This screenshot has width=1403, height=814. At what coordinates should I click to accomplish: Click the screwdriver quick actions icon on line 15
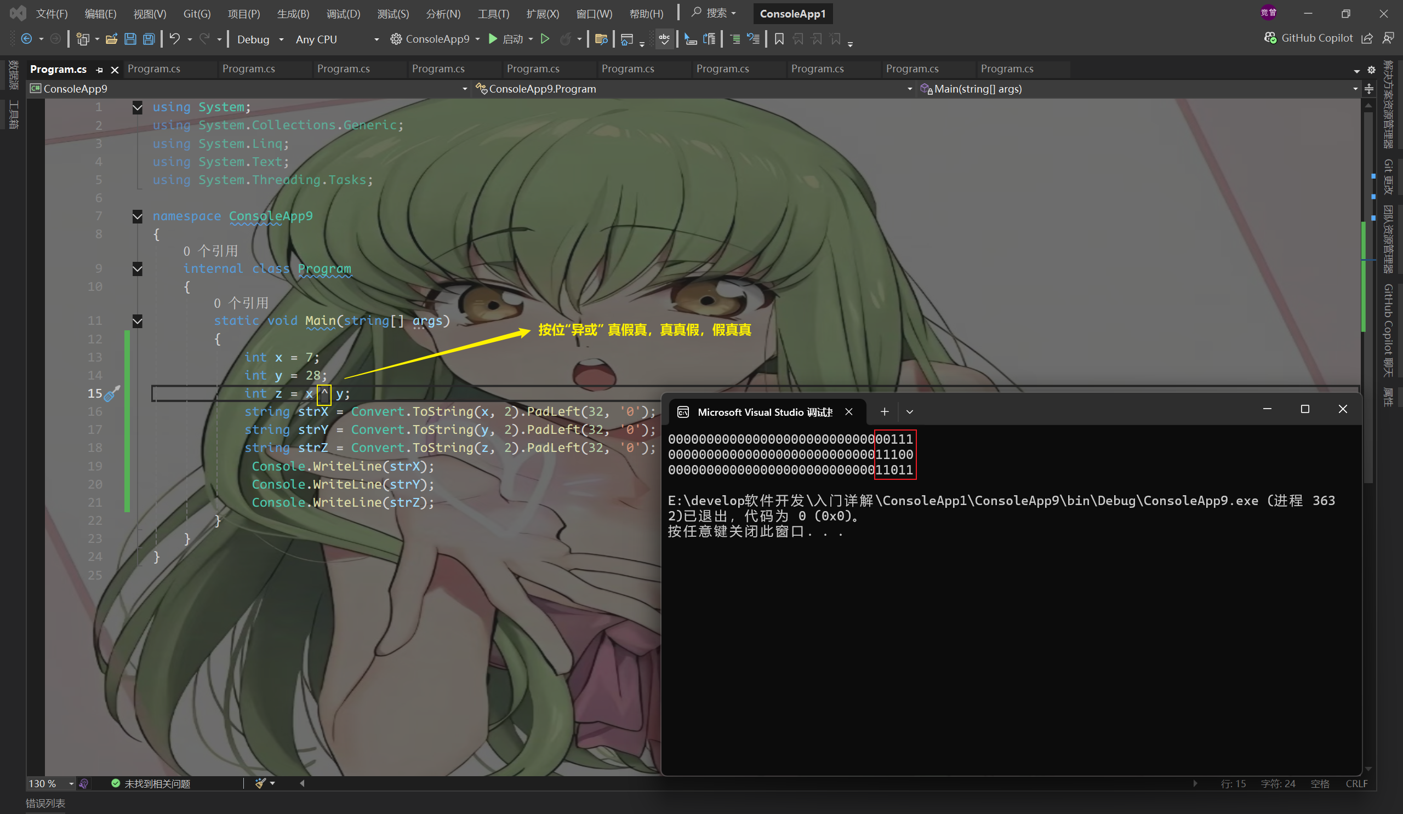tap(112, 393)
